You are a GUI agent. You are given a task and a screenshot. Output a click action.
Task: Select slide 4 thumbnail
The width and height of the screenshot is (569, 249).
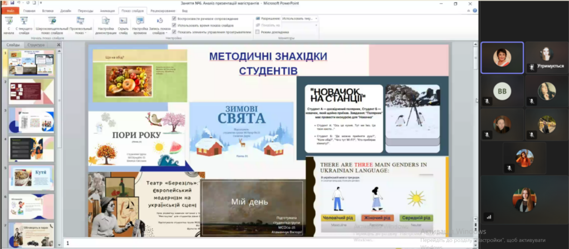tap(32, 149)
